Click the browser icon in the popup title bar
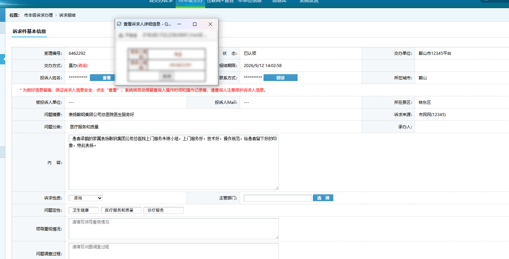Image resolution: width=509 pixels, height=259 pixels. click(x=119, y=24)
